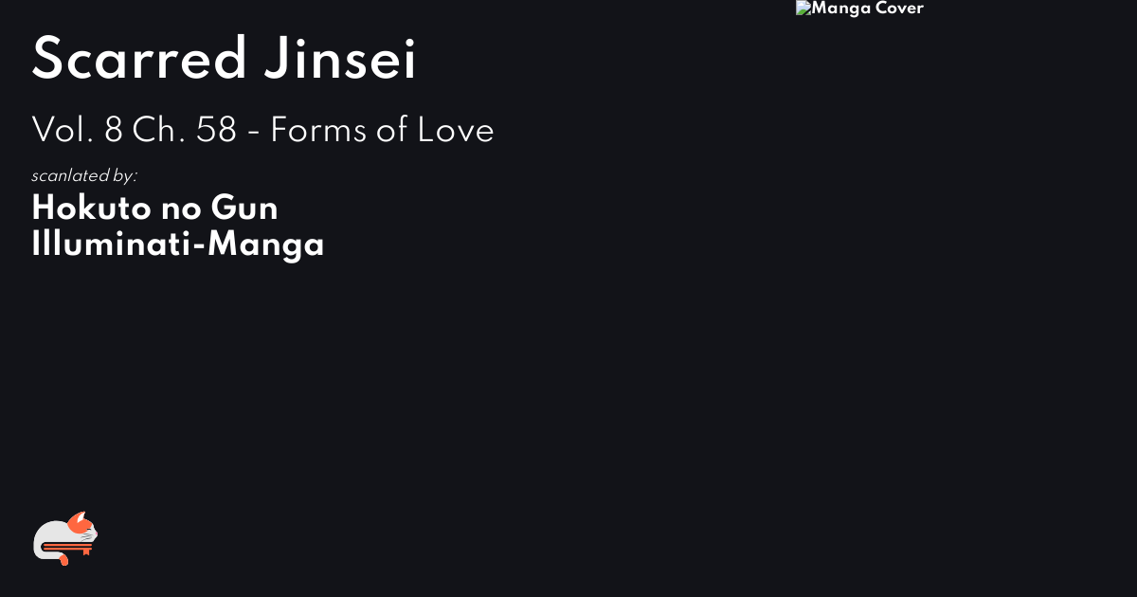1137x597 pixels.
Task: Click the scanlated by label
Action: click(x=84, y=176)
